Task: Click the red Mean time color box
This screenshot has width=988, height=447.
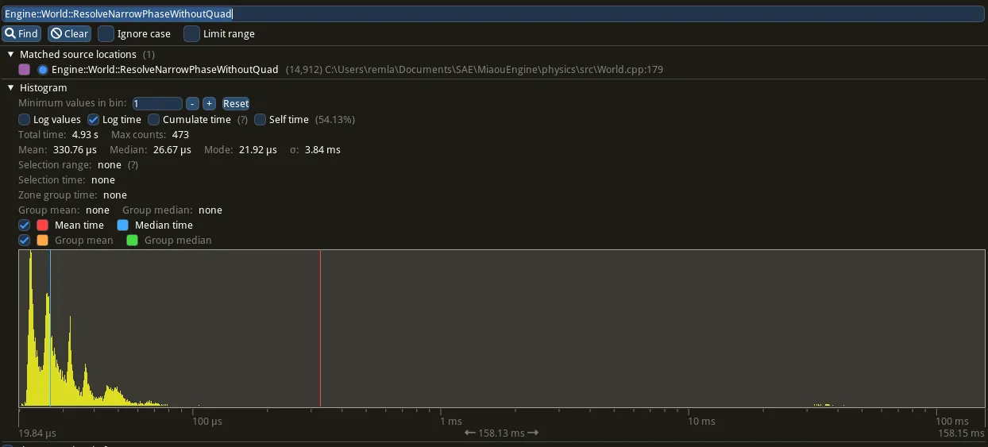Action: coord(43,225)
